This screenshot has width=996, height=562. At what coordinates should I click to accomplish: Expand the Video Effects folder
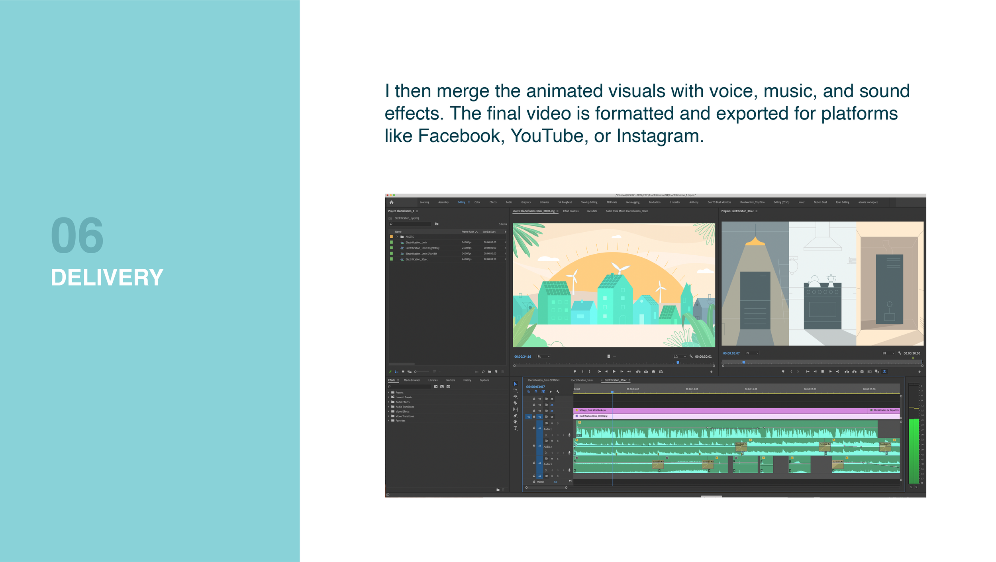point(388,411)
